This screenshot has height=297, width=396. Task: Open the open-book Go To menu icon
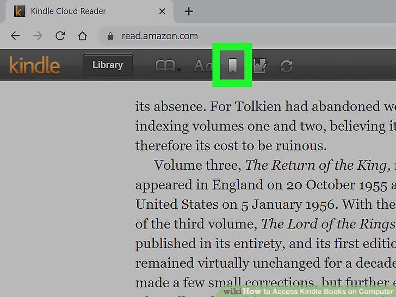click(x=165, y=66)
